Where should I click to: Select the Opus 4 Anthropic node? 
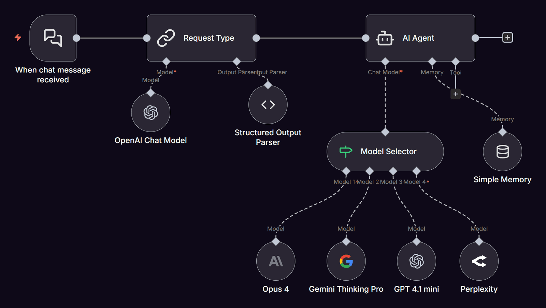click(276, 261)
